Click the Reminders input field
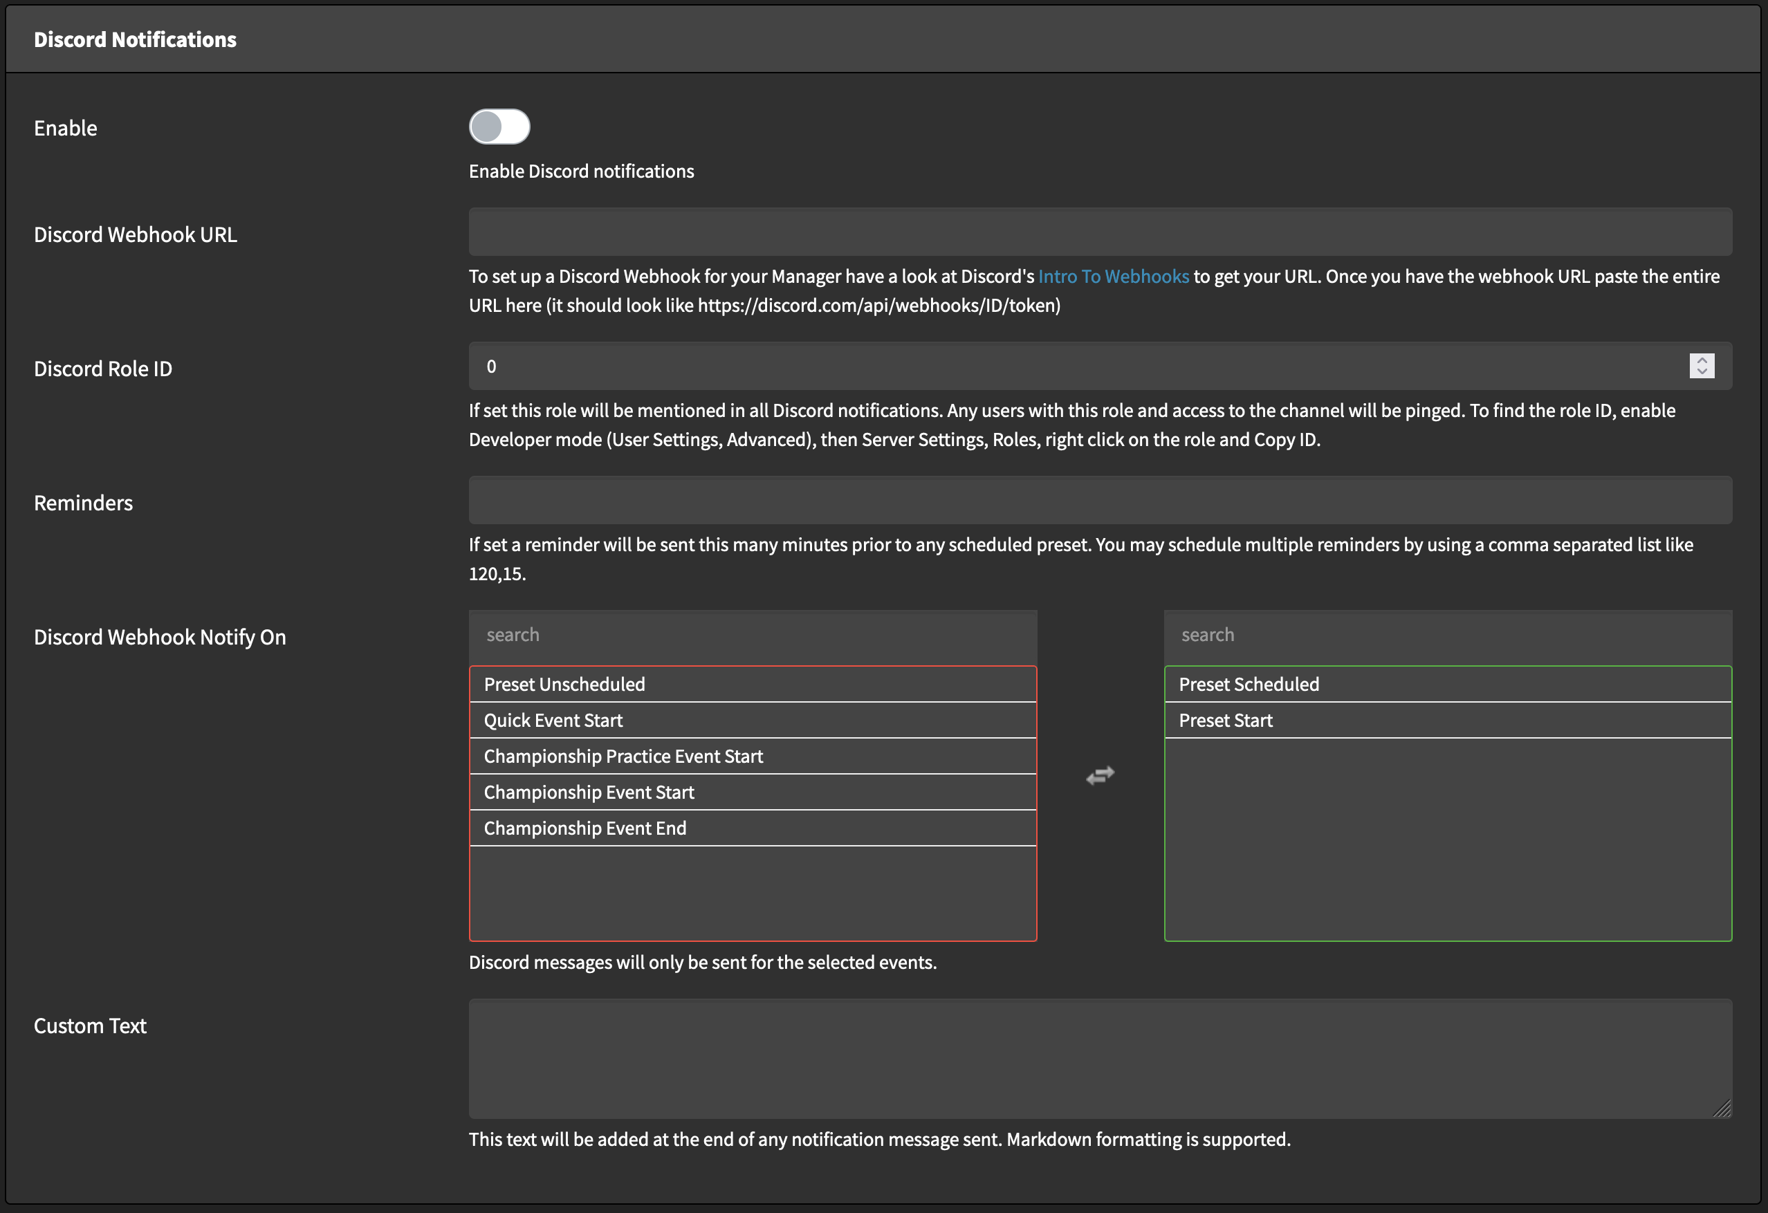 click(1100, 501)
